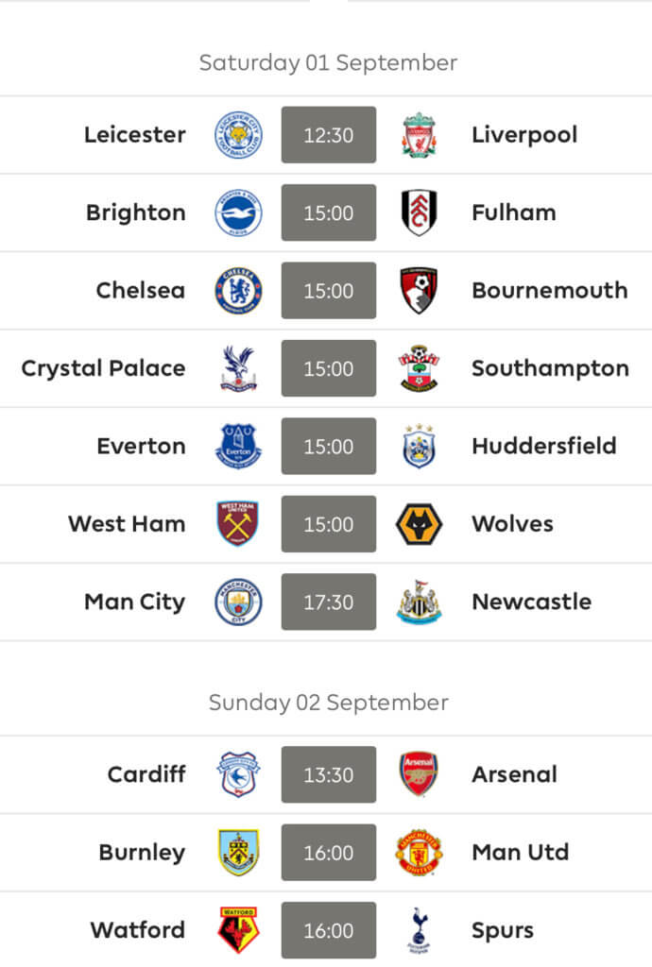
Task: Click the Leicester City club crest
Action: click(x=238, y=135)
